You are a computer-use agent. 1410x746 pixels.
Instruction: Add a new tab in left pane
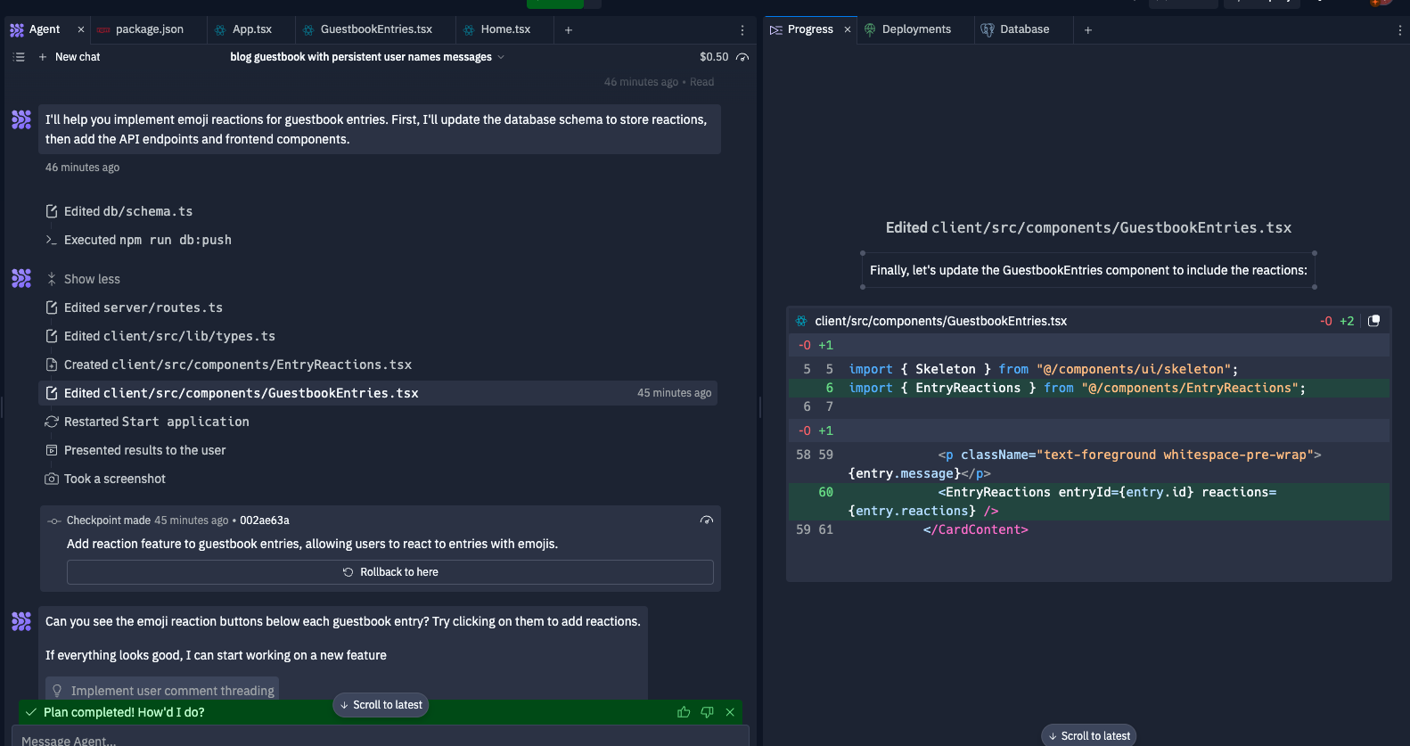pos(569,29)
